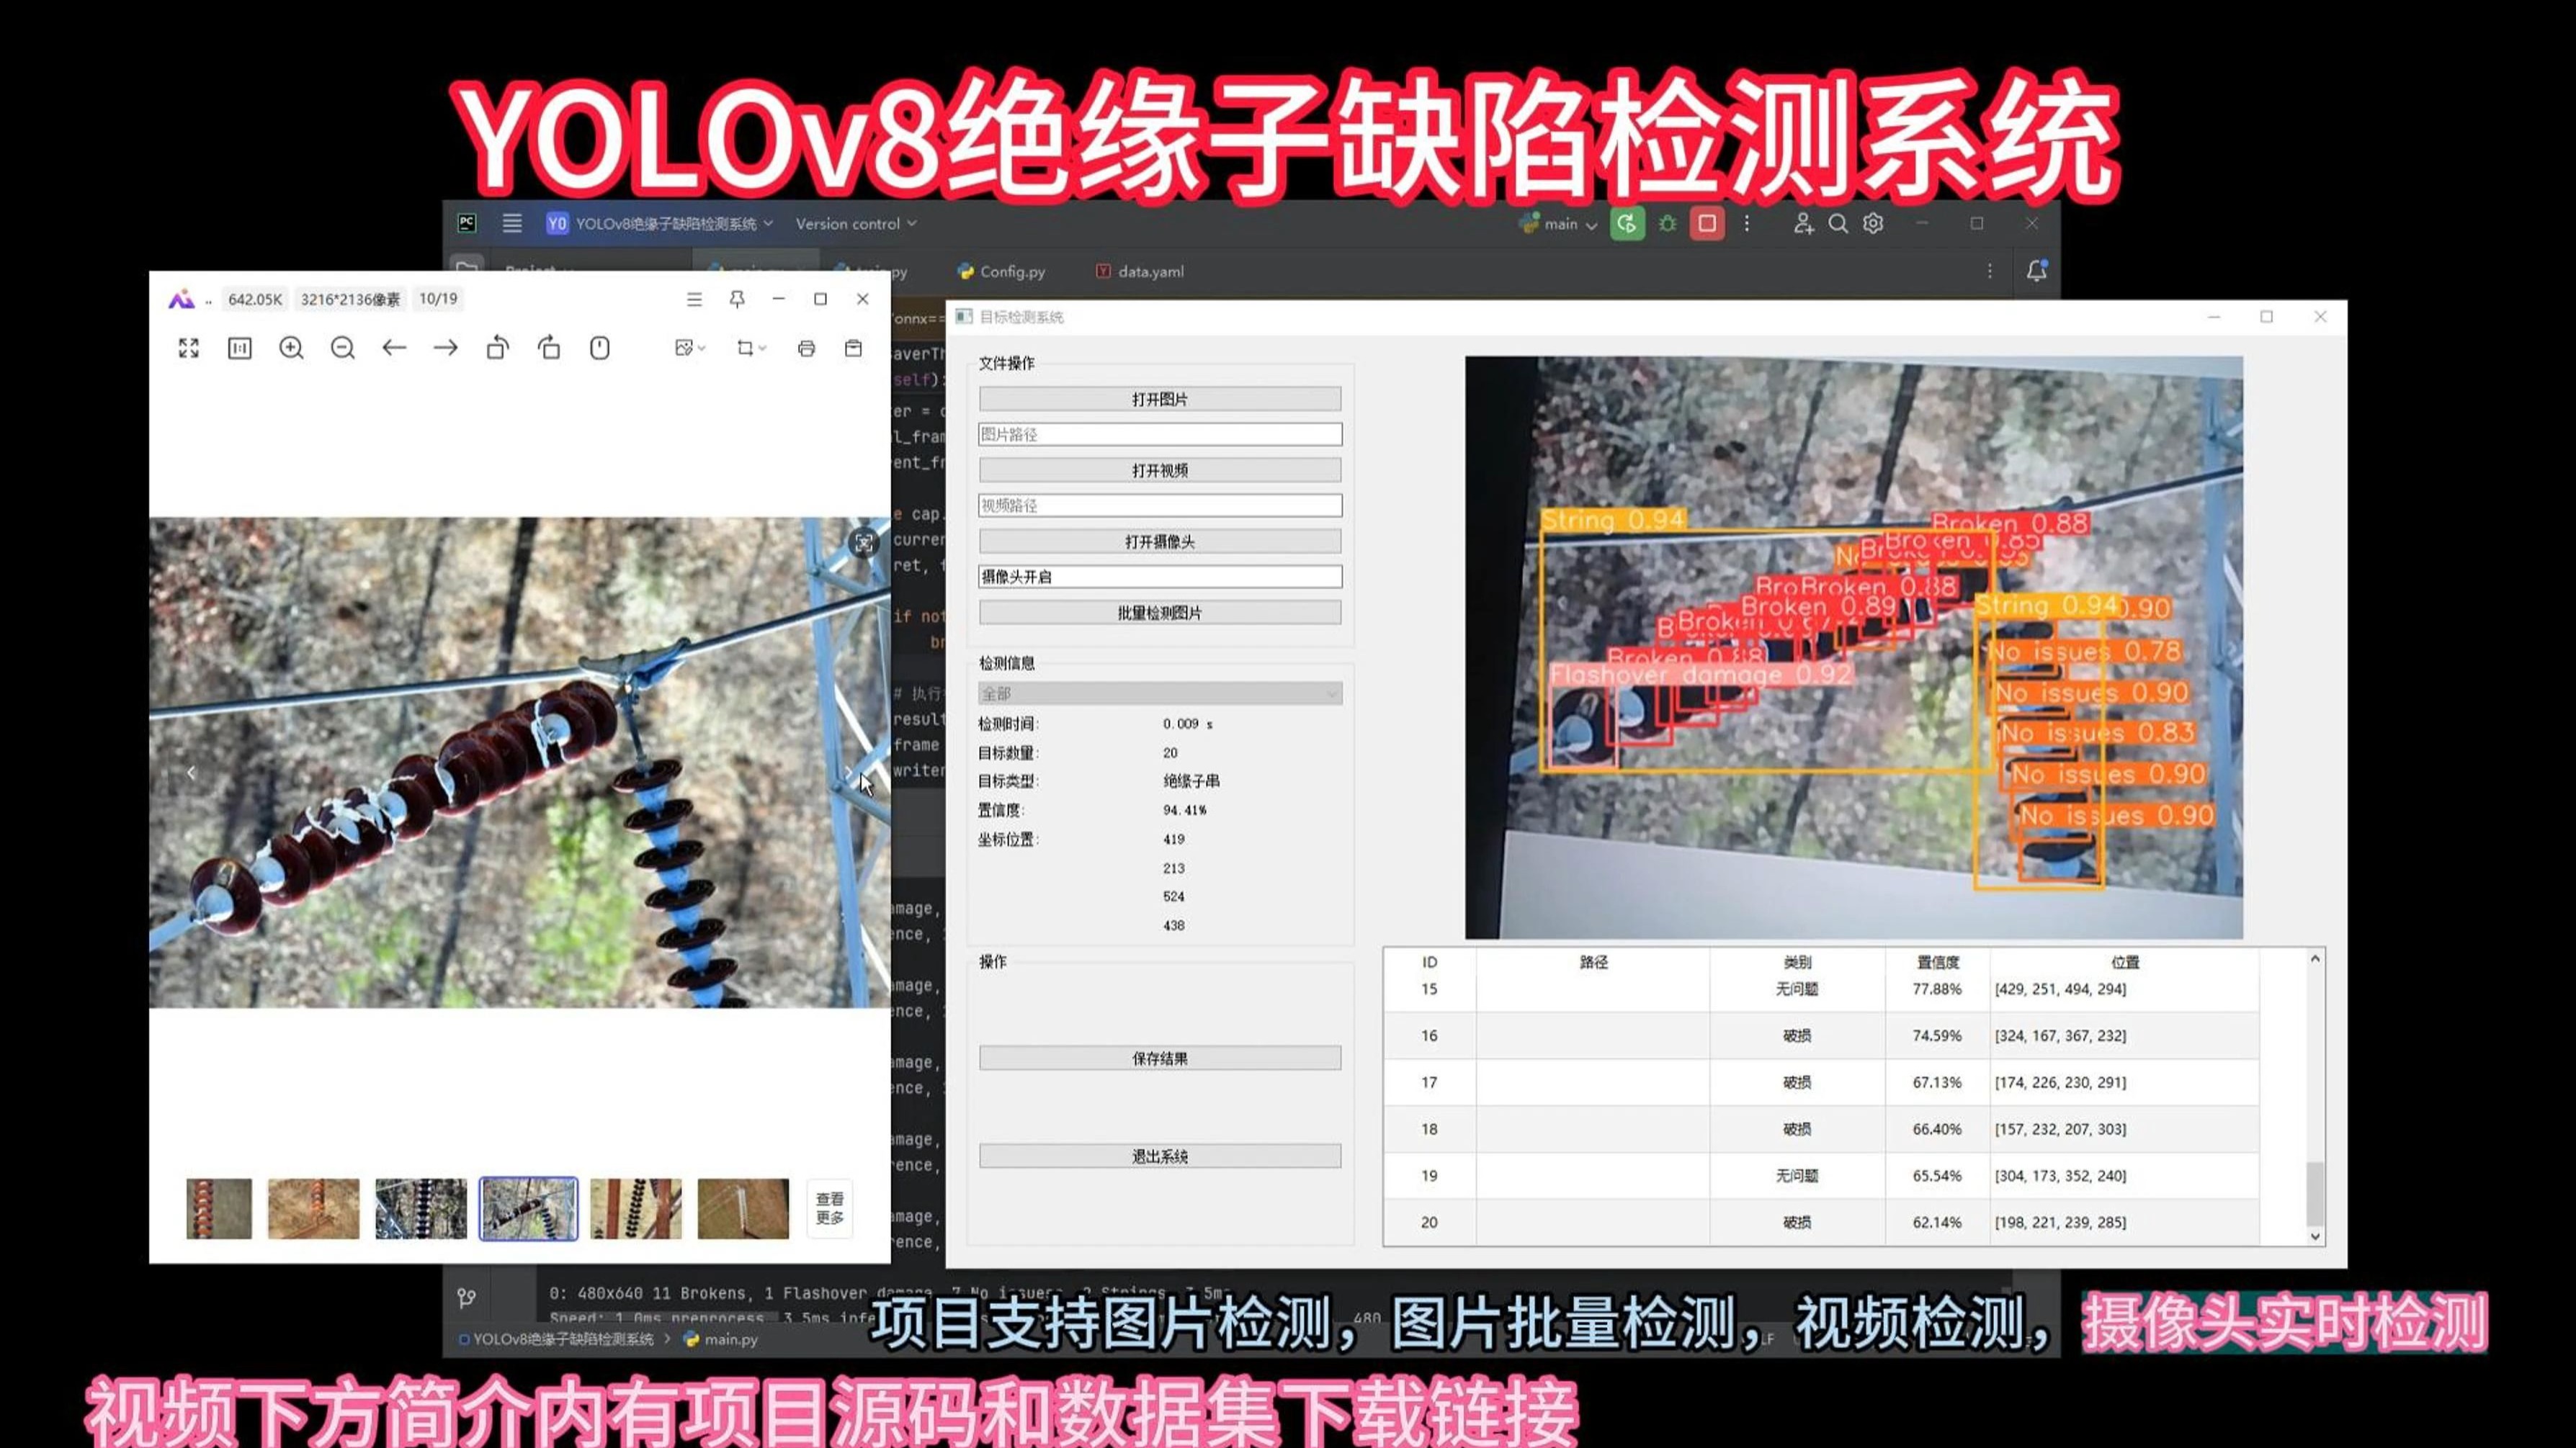This screenshot has width=2576, height=1448.
Task: Print the current image
Action: tap(807, 348)
